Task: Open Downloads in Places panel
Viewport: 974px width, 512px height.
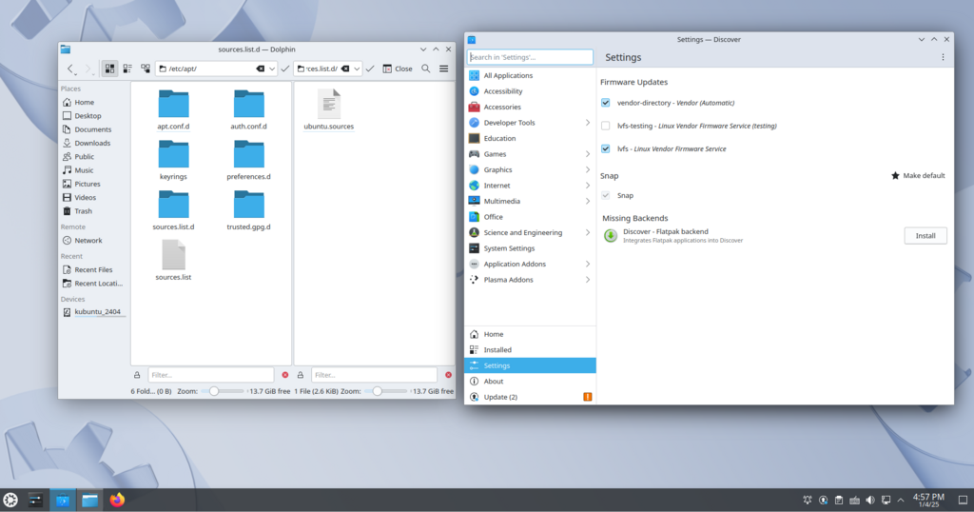Action: 93,143
